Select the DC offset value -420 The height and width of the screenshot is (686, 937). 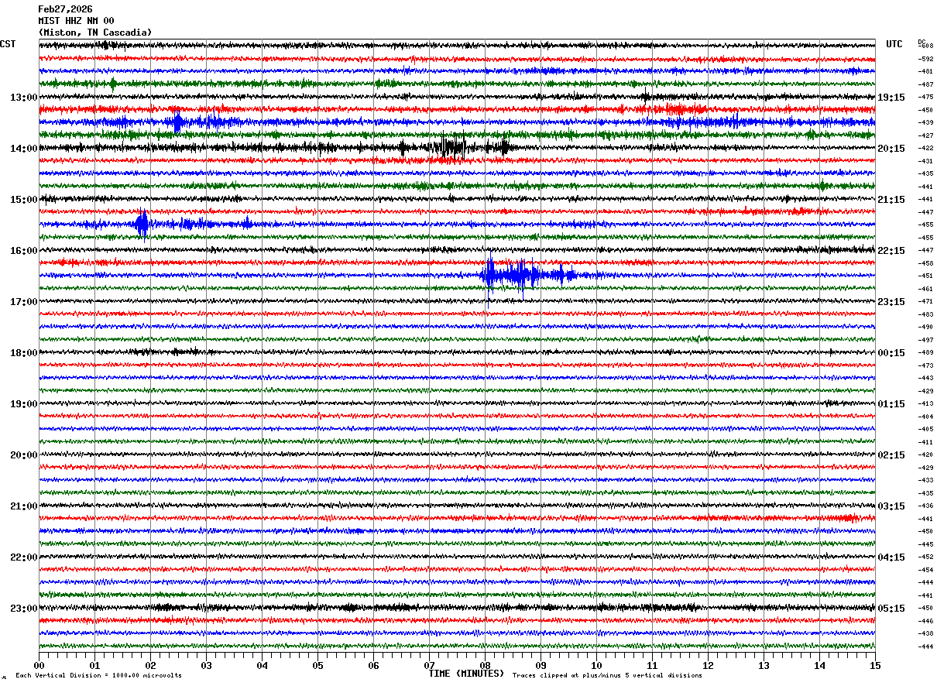[925, 454]
